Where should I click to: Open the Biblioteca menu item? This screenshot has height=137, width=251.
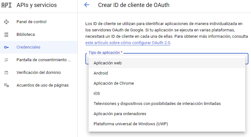point(26,35)
